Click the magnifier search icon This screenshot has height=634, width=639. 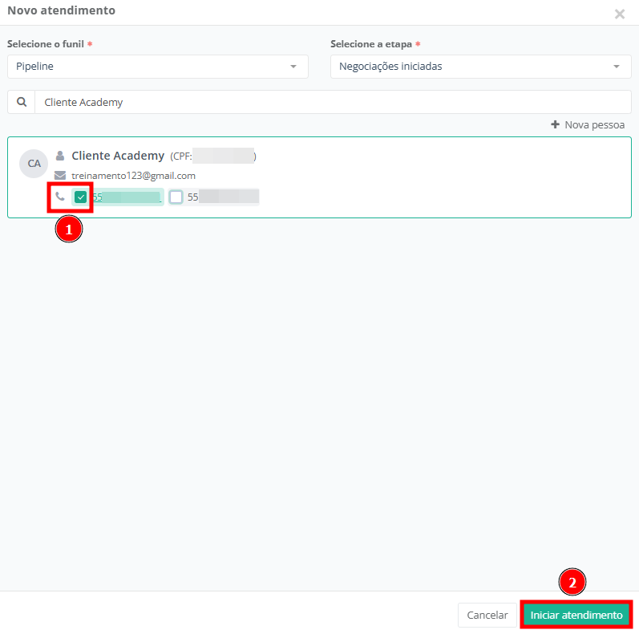coord(22,102)
